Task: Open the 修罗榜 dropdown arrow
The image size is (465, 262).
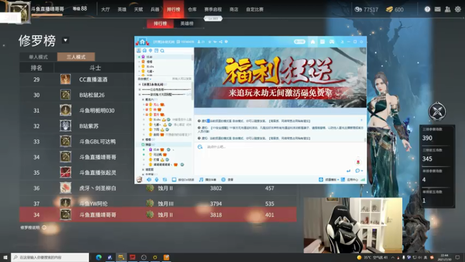Action: [x=65, y=40]
